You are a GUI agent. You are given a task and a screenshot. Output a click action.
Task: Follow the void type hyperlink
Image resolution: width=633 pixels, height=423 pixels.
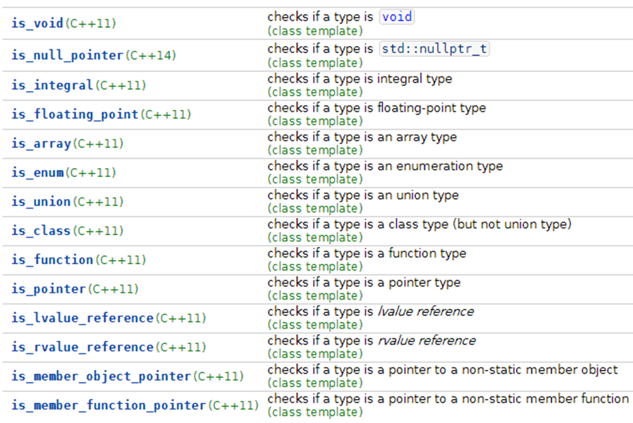coord(396,16)
